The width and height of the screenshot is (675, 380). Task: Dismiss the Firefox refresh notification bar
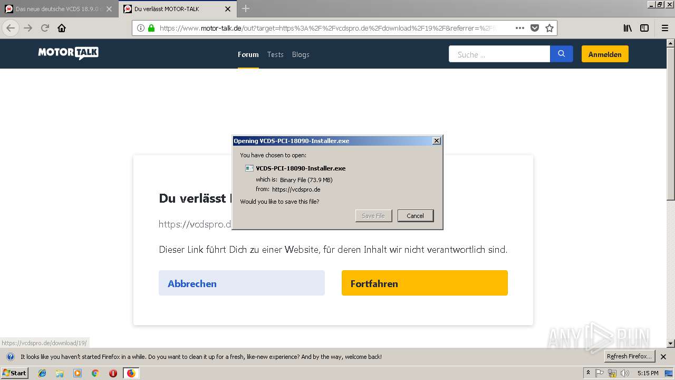[663, 357]
